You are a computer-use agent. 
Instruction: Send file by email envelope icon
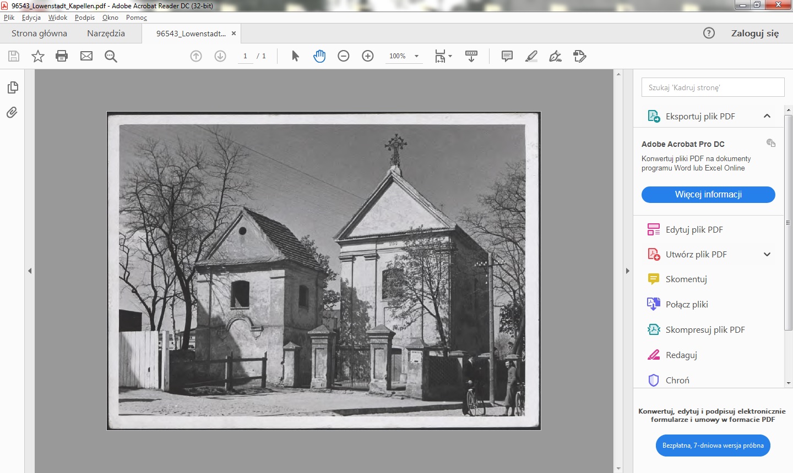(86, 56)
